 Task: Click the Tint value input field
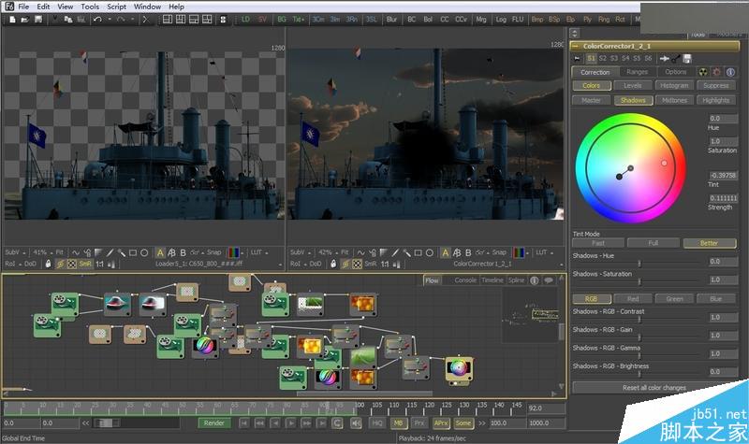pos(723,175)
